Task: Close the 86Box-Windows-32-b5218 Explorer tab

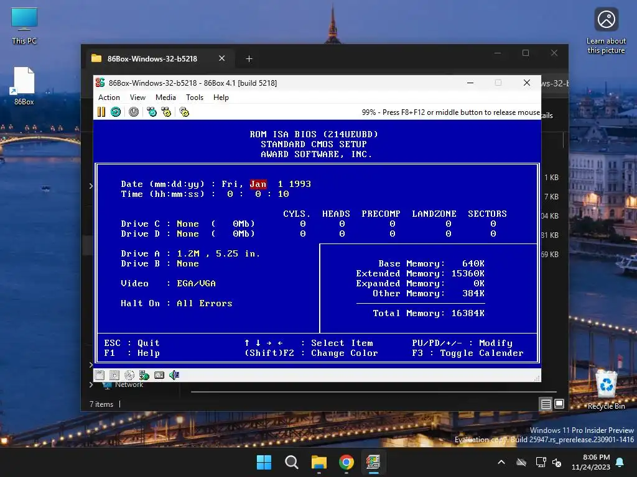Action: (222, 58)
